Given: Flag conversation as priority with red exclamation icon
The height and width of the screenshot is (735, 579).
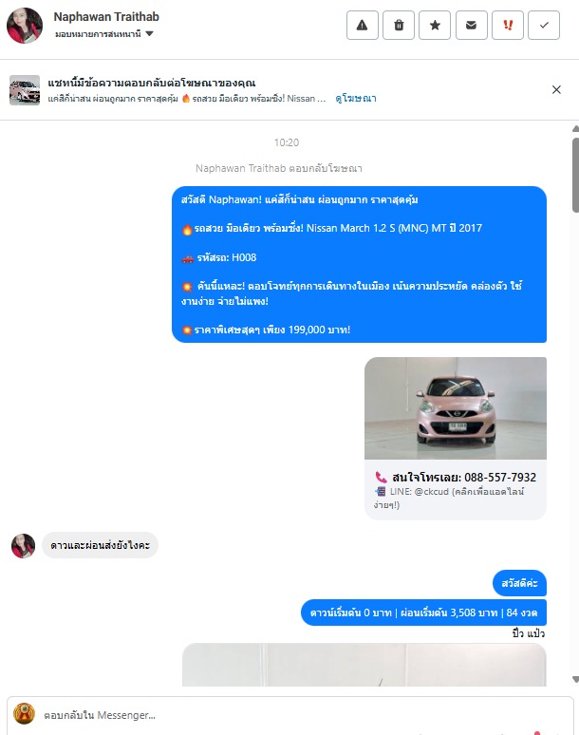Looking at the screenshot, I should point(507,26).
